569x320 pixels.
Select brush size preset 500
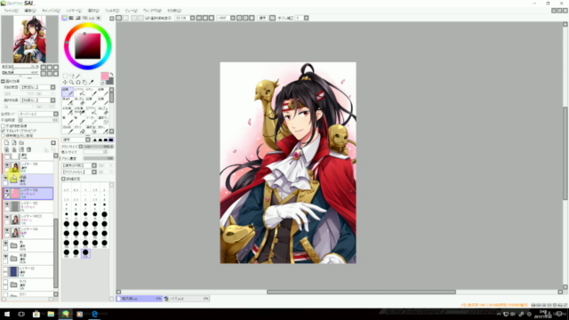85,253
